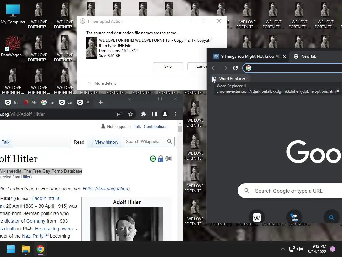Reload the page in the New Tab window
342x257 pixels.
point(235,68)
